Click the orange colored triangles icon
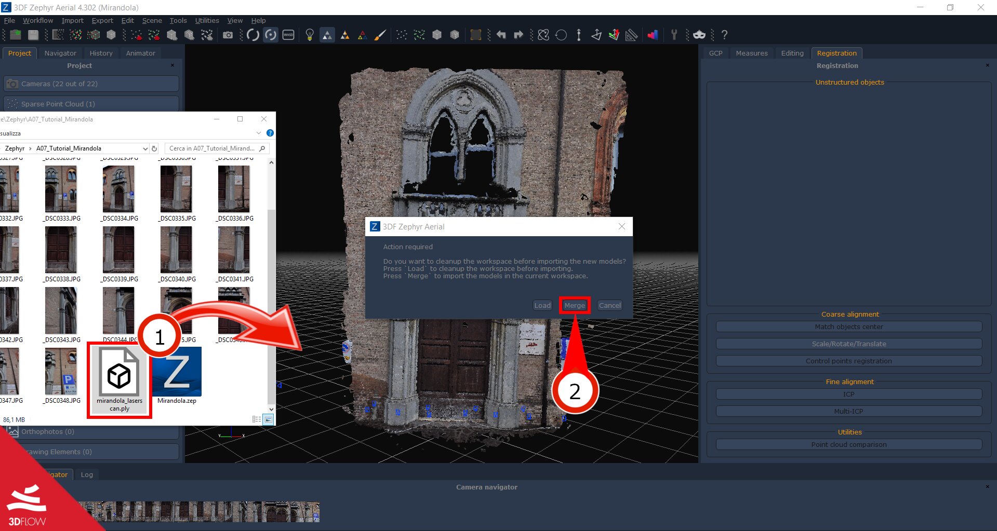 (x=345, y=35)
